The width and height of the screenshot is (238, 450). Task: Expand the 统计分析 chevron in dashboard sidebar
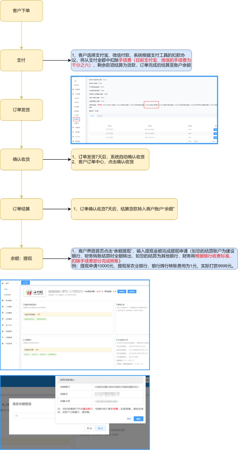(x=17, y=325)
